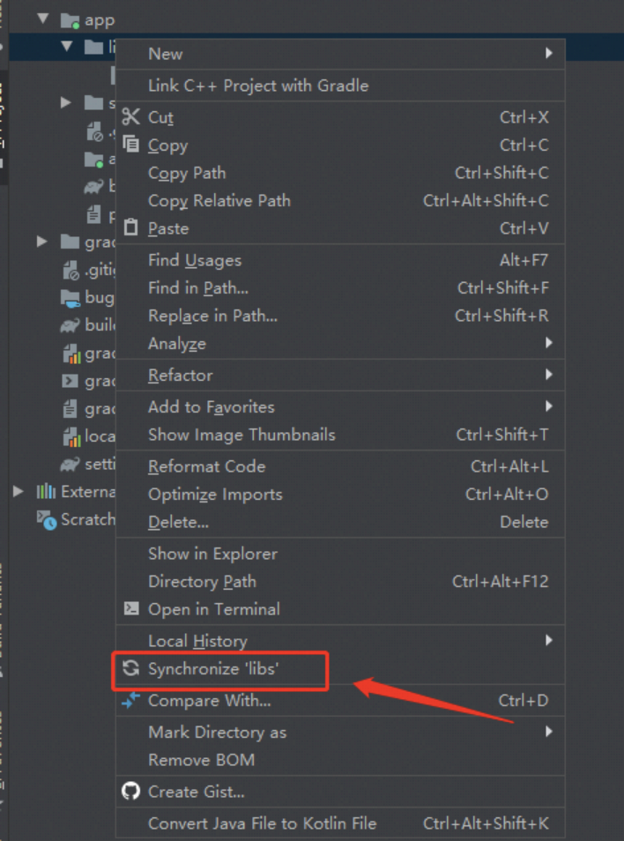624x841 pixels.
Task: Click the Scratches folder icon in tree
Action: click(x=46, y=519)
